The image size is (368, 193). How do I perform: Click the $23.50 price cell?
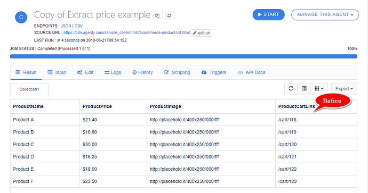coord(114,181)
